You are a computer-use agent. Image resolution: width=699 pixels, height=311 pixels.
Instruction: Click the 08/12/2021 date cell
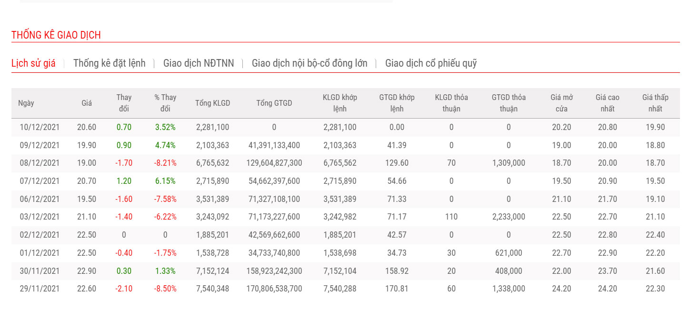(40, 163)
